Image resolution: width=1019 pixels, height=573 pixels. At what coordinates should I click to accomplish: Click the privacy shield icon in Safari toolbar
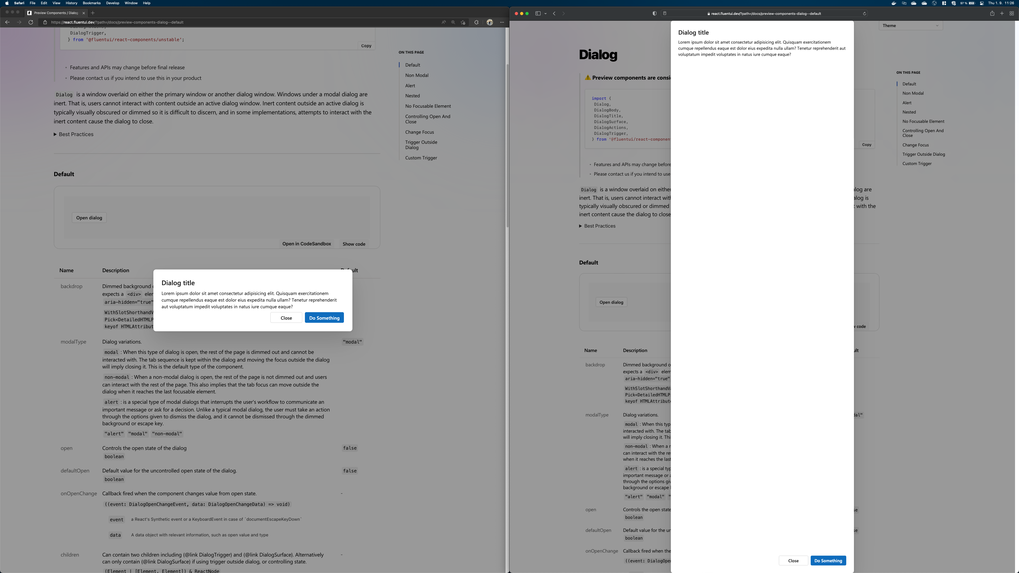(655, 14)
